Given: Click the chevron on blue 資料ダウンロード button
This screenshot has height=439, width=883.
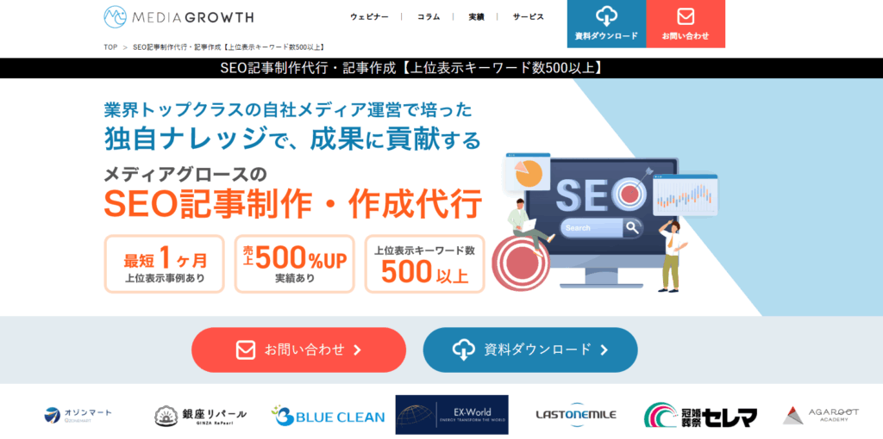Looking at the screenshot, I should (x=604, y=350).
